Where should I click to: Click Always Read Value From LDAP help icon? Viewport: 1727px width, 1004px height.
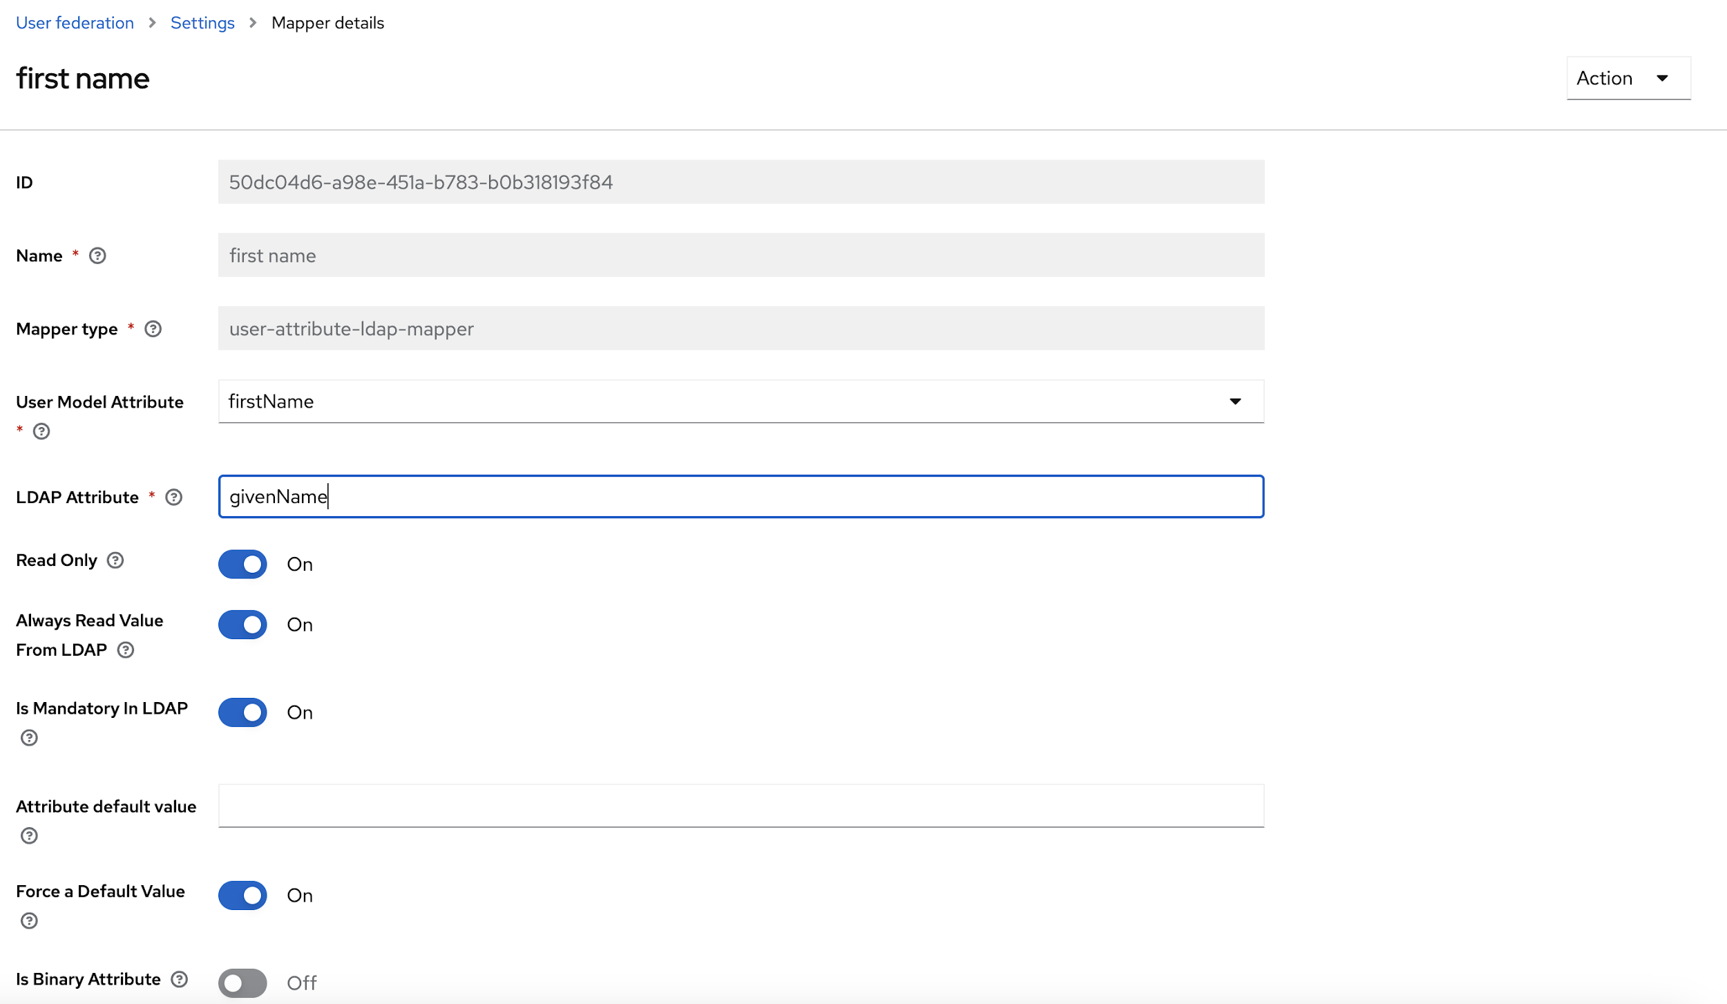[125, 650]
